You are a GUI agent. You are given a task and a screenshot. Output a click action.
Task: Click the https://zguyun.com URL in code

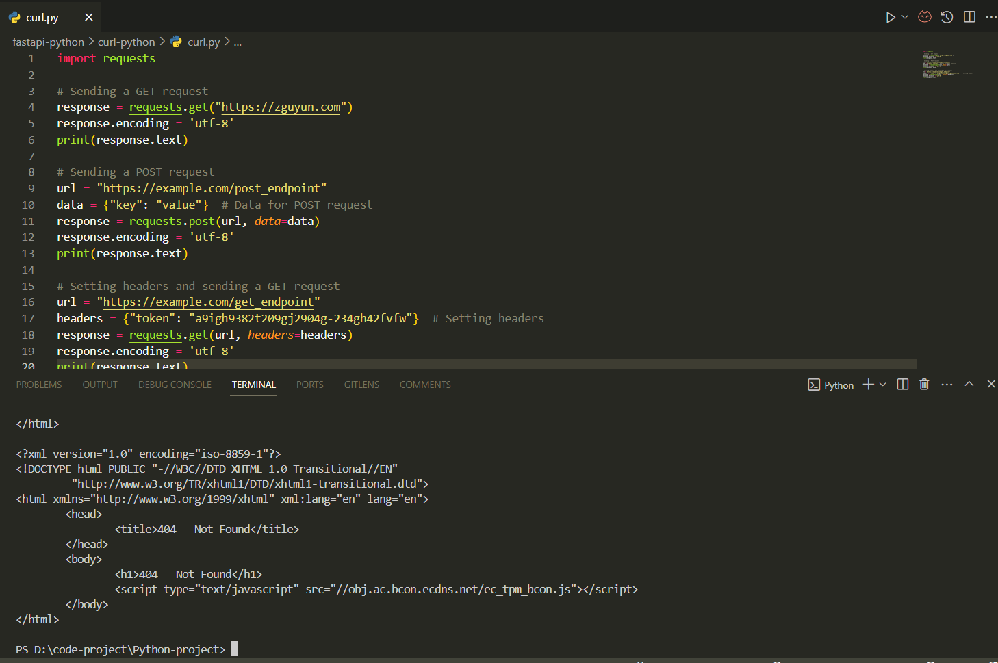(281, 107)
